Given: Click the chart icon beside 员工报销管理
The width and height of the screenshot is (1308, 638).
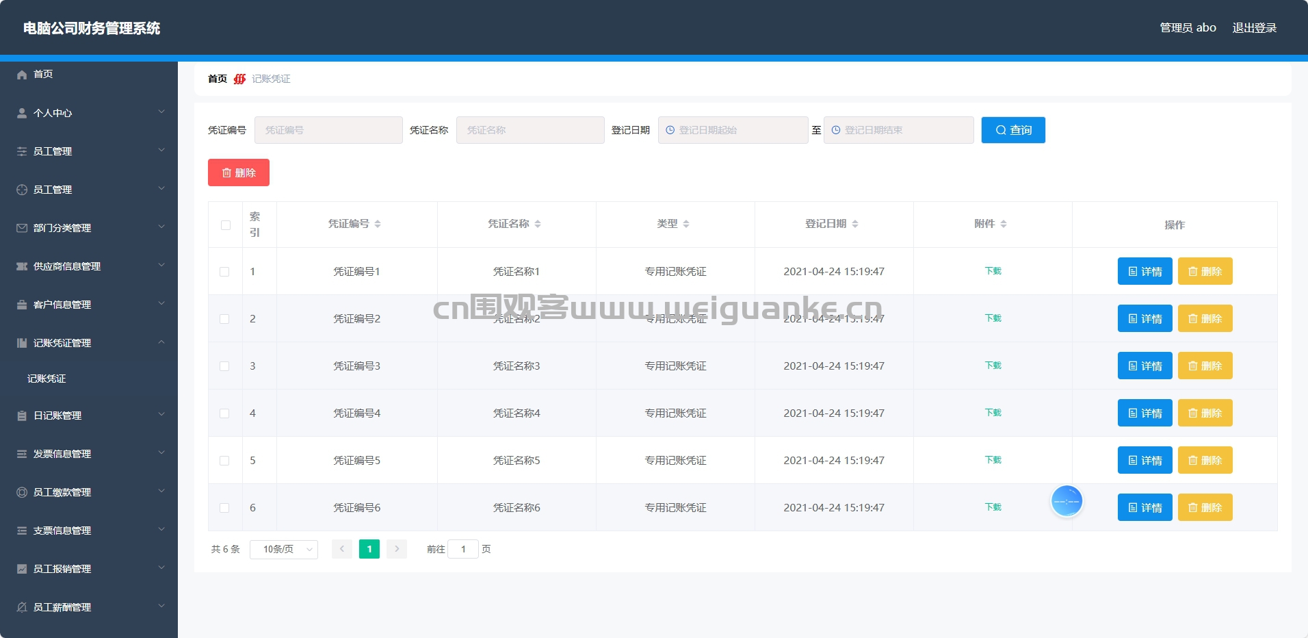Looking at the screenshot, I should tap(22, 569).
